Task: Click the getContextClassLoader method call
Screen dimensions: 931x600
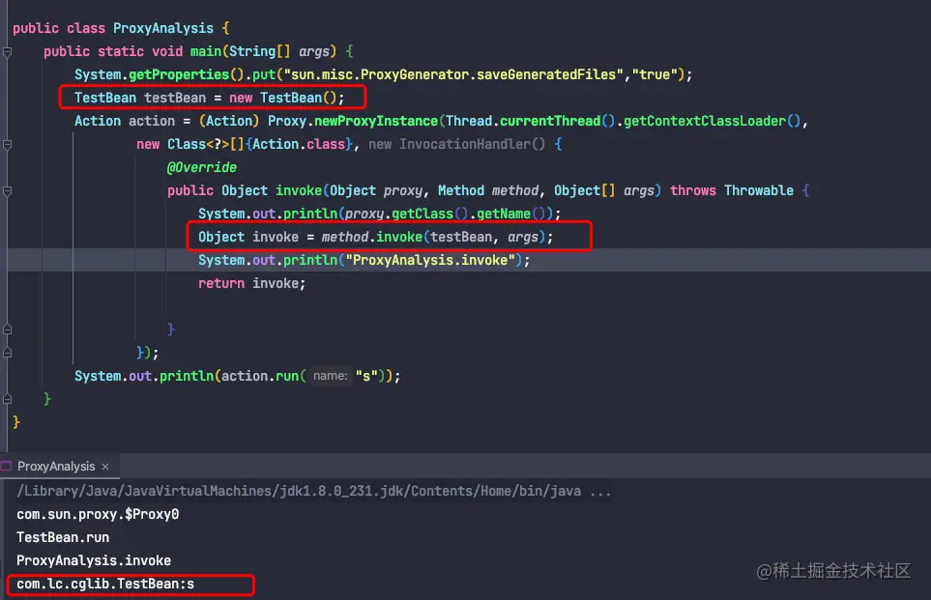Action: [704, 121]
